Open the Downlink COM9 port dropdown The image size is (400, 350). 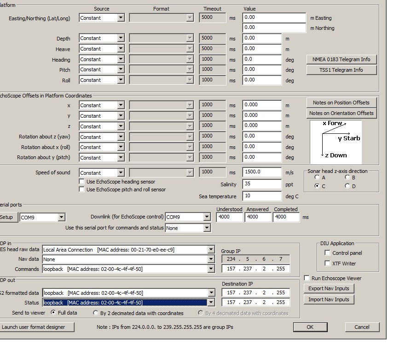[x=207, y=217]
